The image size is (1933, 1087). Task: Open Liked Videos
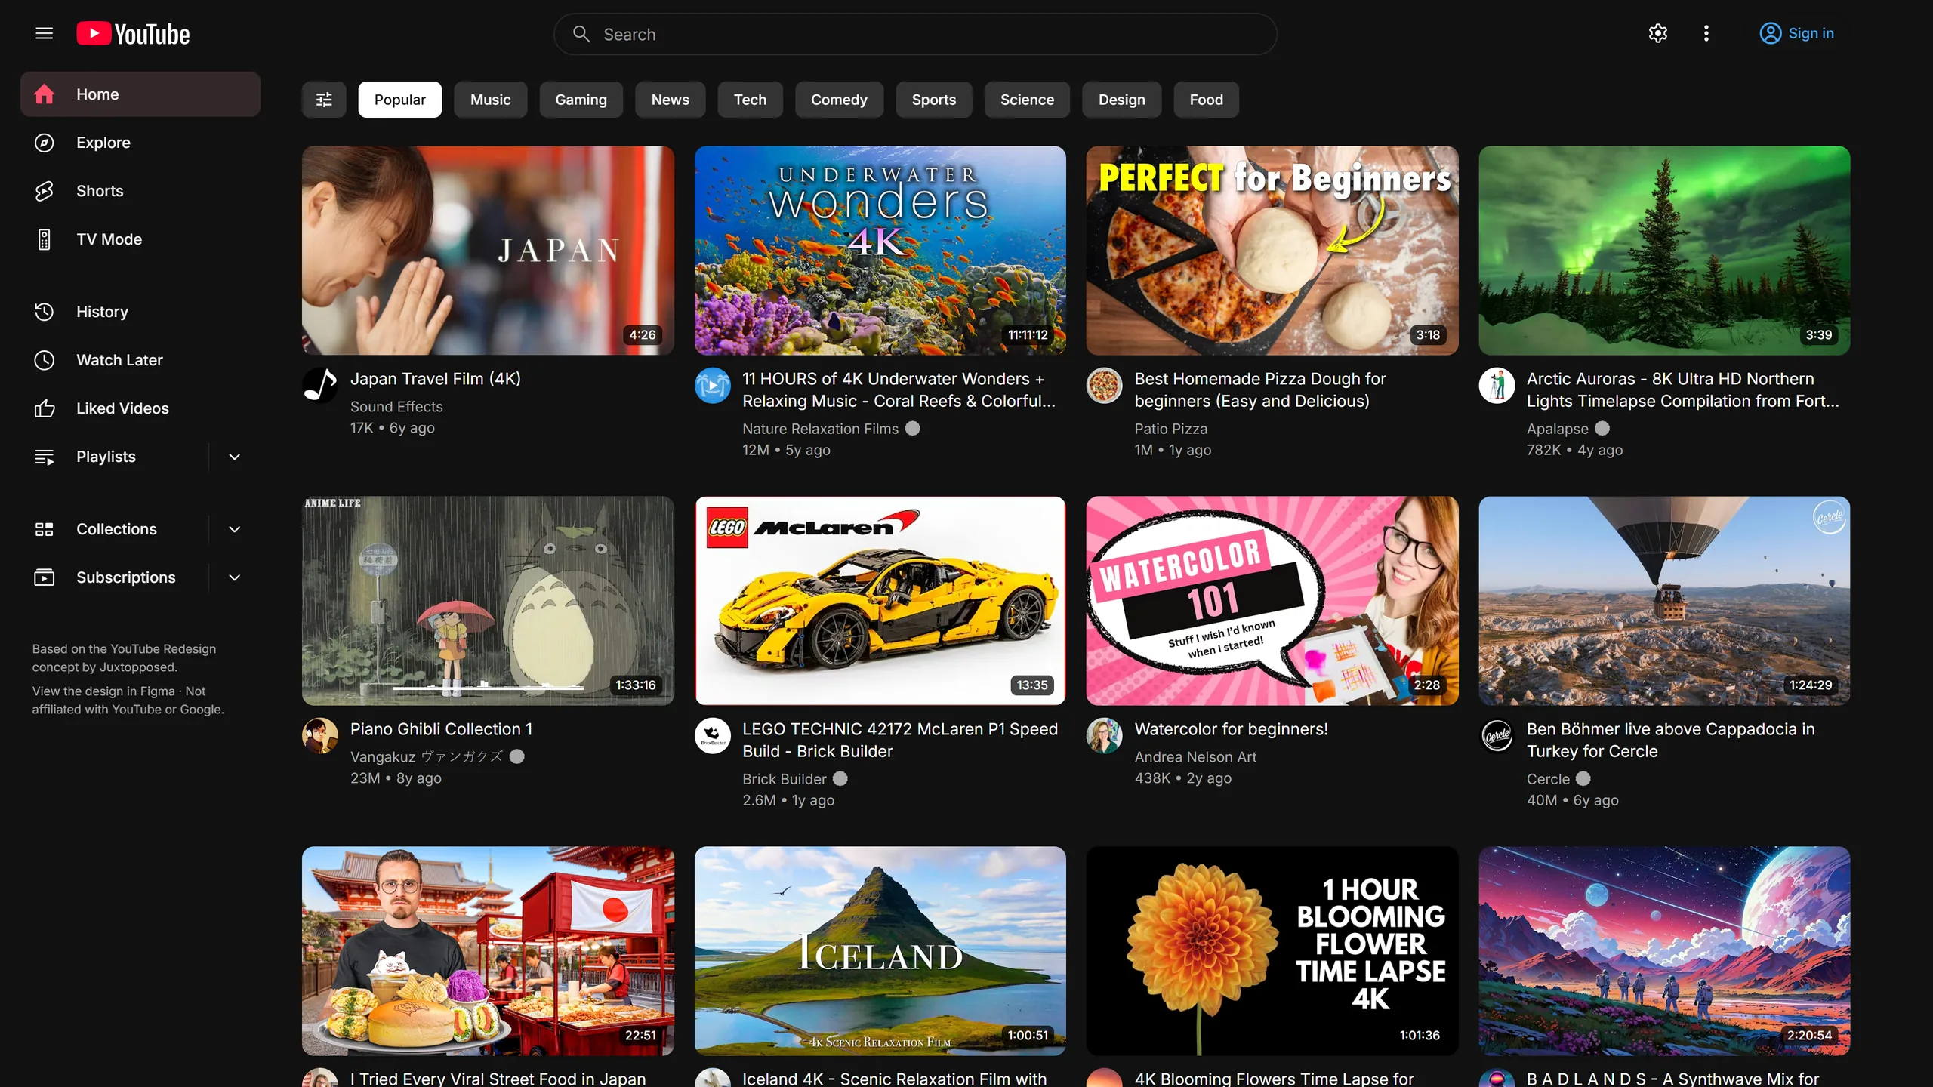pos(140,408)
